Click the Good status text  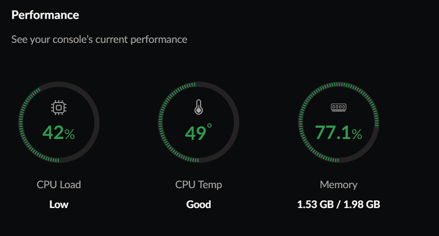point(199,204)
